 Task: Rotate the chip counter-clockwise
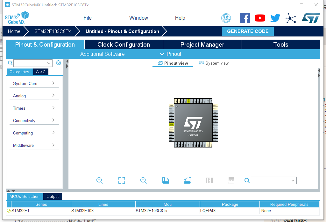(188, 180)
